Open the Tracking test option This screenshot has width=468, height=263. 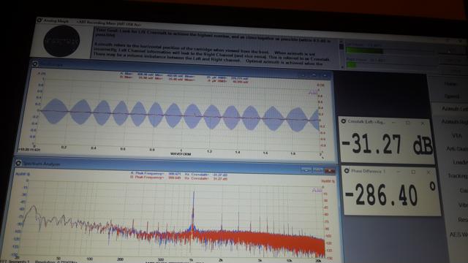pyautogui.click(x=457, y=176)
